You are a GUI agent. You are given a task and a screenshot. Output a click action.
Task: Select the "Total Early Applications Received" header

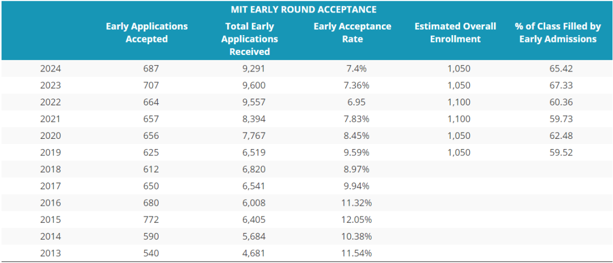pyautogui.click(x=250, y=39)
